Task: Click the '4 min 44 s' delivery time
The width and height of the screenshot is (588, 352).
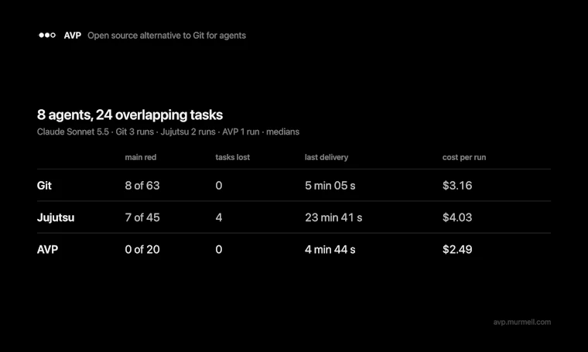Action: tap(330, 250)
